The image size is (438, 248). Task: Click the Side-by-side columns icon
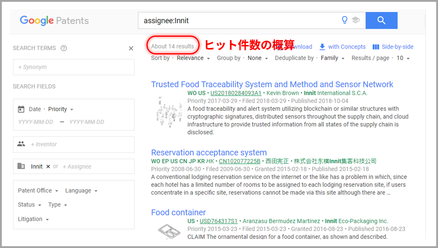tap(376, 47)
